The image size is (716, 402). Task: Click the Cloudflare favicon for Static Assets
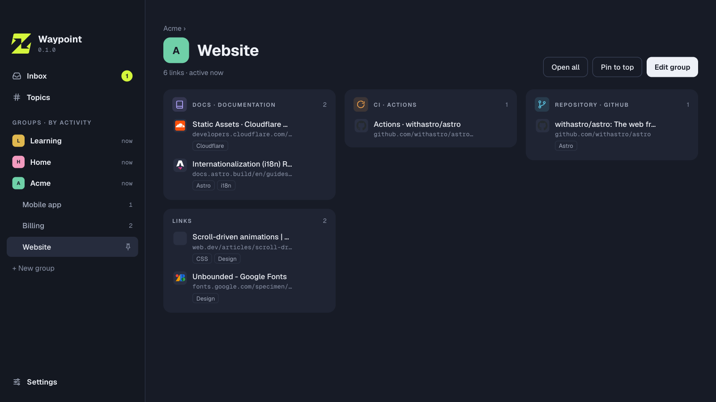click(180, 126)
